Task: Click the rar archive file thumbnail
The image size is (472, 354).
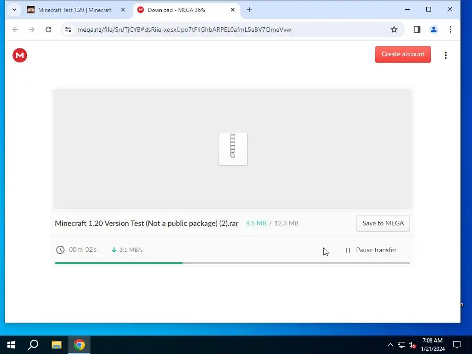Action: click(233, 149)
